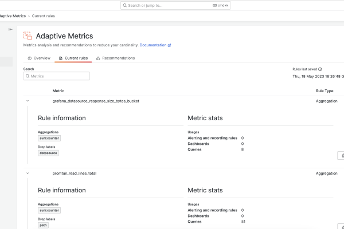The image size is (344, 229).
Task: Click the Overview tab icon
Action: 30,58
